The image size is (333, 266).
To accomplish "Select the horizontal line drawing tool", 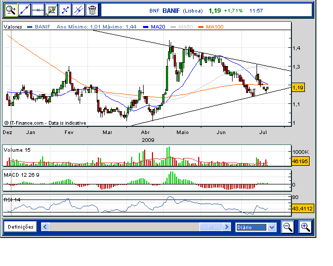I will pos(37,9).
